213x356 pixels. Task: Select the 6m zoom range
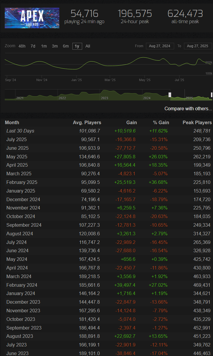(66, 46)
